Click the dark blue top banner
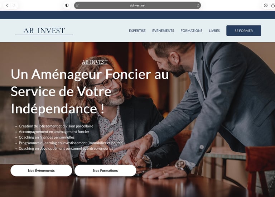Image resolution: width=275 pixels, height=197 pixels. pos(137,15)
